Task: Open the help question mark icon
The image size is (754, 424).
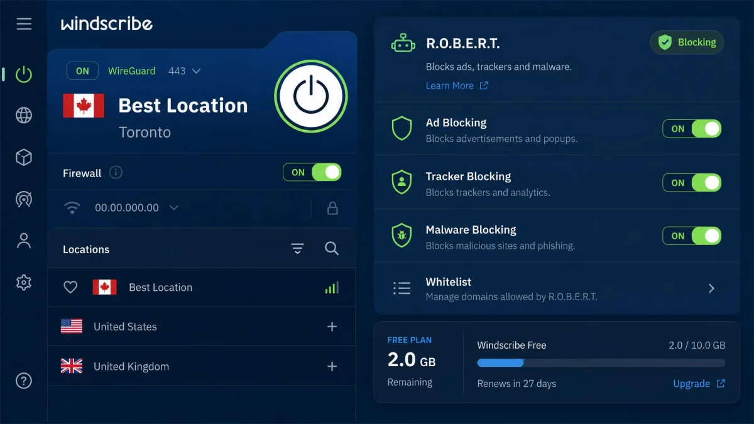Action: click(24, 381)
